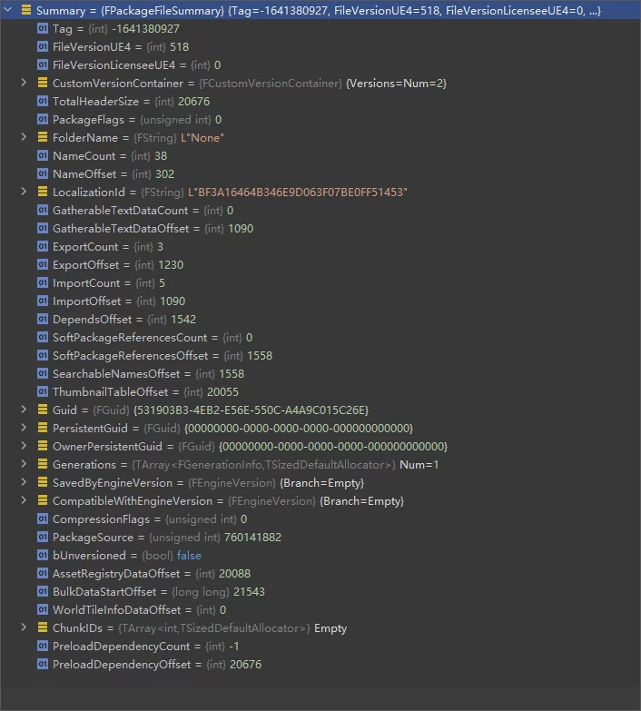The image size is (641, 711).
Task: Collapse the Summary root node
Action: coord(8,11)
